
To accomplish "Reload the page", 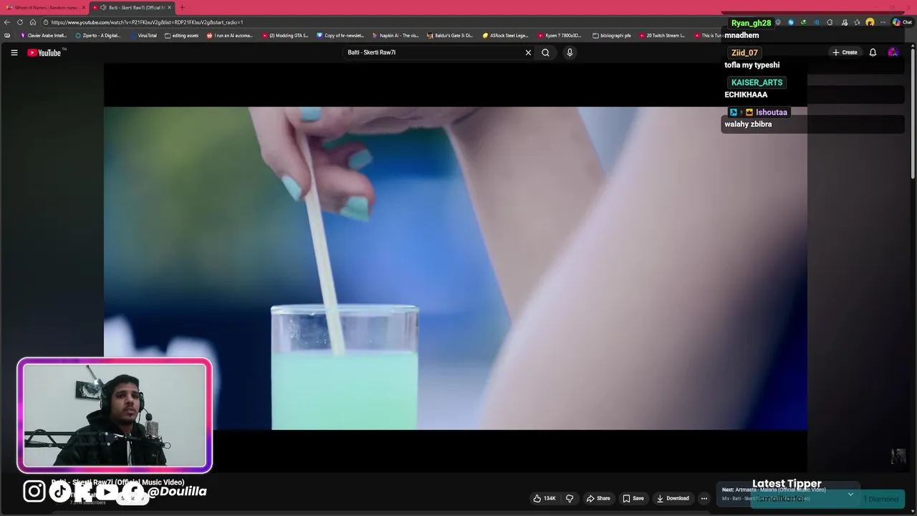I will (20, 22).
